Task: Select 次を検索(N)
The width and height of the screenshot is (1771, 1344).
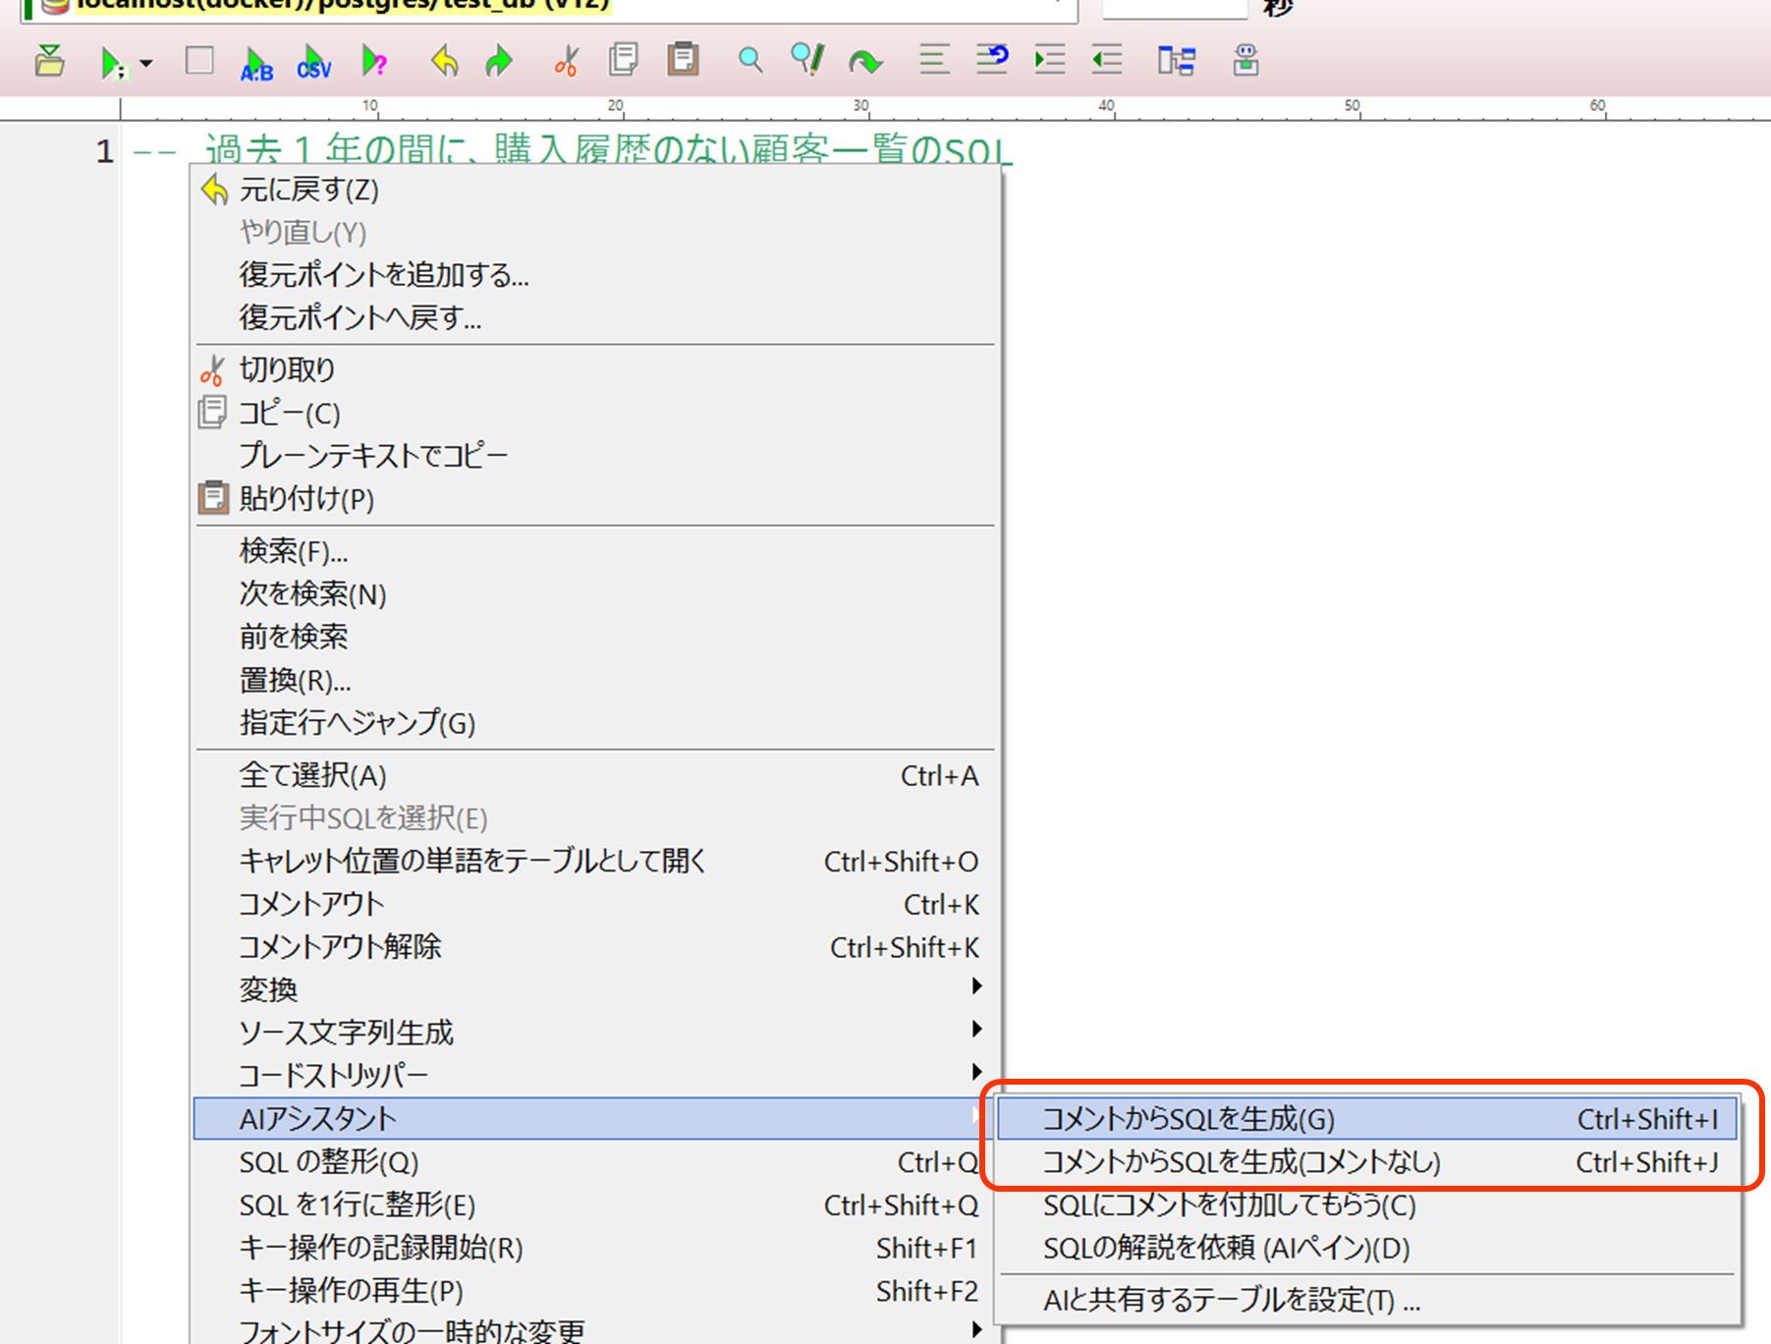Action: [595, 594]
